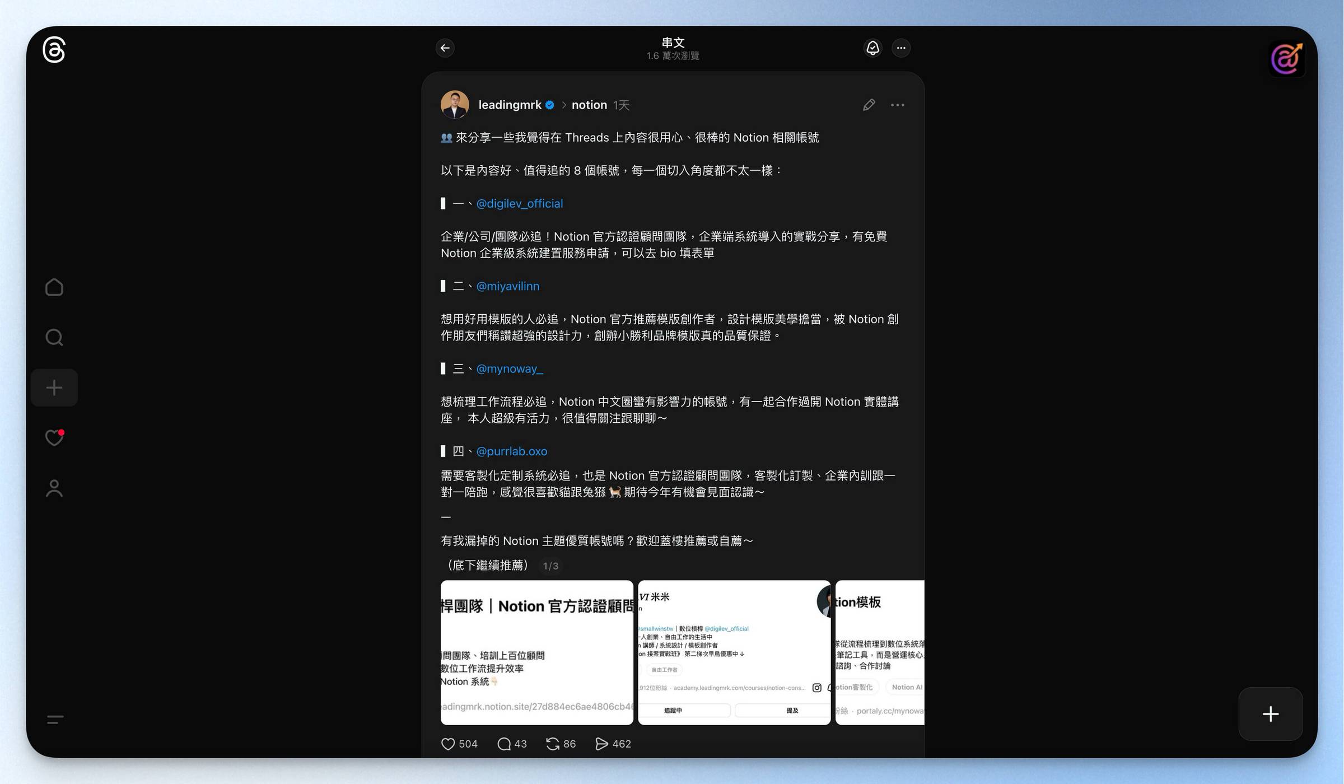Open the comments showing 43 replies
This screenshot has height=784, width=1344.
pos(504,744)
